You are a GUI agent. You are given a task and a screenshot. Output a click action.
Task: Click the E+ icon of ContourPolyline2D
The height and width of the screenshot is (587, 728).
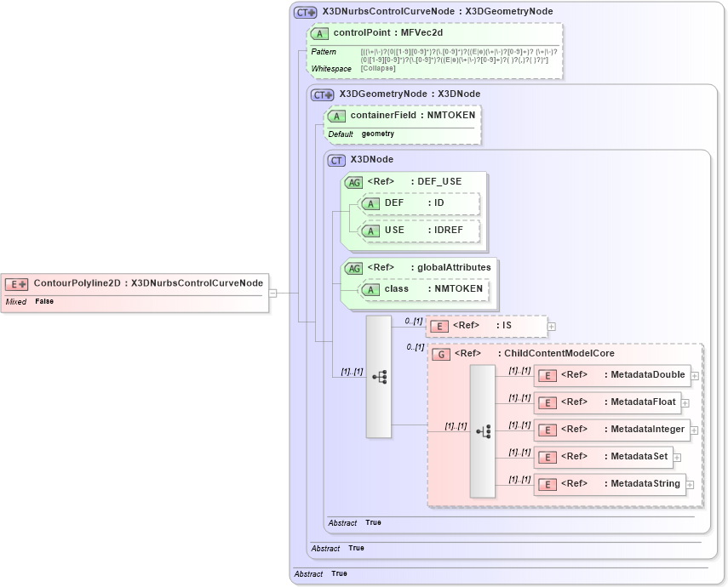point(17,284)
